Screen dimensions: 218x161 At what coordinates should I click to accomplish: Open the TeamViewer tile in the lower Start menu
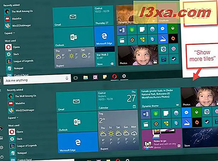(176, 123)
